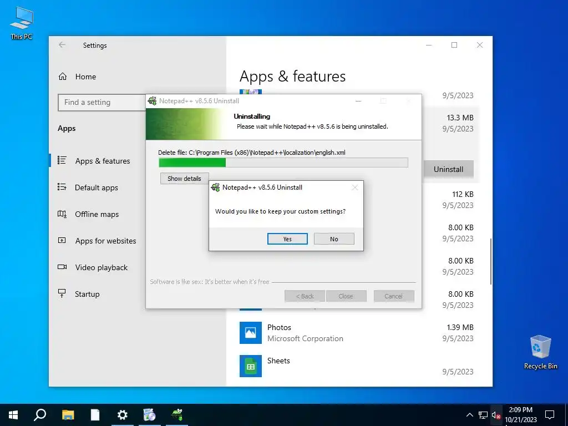
Task: Click the chameleon icon in the prompt title
Action: point(216,187)
